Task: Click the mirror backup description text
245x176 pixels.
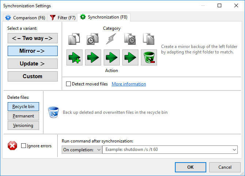Action: click(x=199, y=49)
